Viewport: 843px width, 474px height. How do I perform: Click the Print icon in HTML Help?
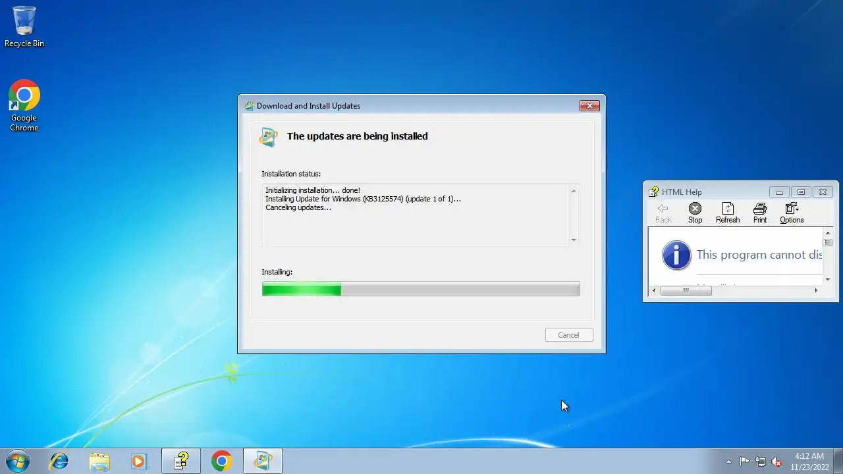(x=760, y=213)
